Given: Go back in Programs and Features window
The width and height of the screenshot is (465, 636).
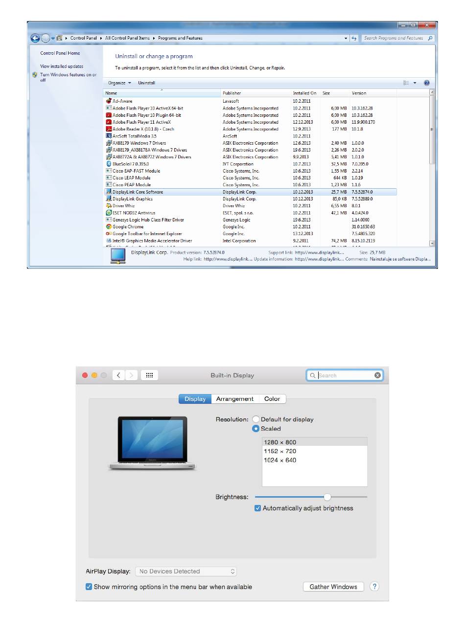Looking at the screenshot, I should [x=35, y=38].
